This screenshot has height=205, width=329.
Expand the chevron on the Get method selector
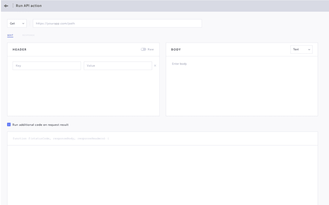(x=23, y=23)
